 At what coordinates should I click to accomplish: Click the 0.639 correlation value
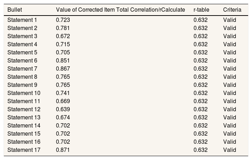pos(63,109)
